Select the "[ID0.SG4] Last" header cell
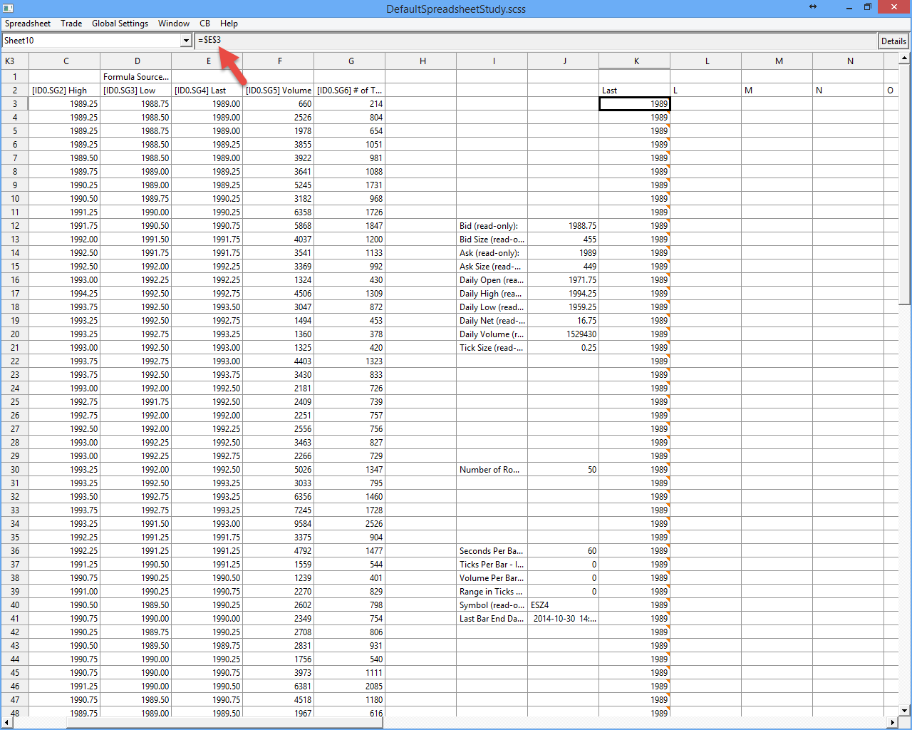 (x=207, y=91)
